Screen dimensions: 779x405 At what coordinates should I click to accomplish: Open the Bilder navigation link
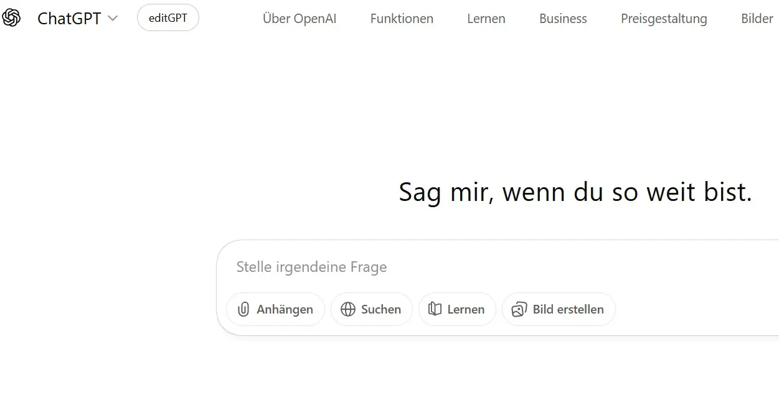757,19
